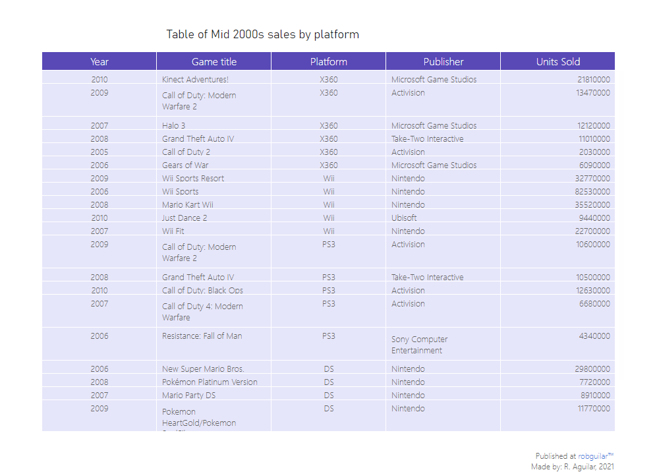Click the units value 8910000

595,396
